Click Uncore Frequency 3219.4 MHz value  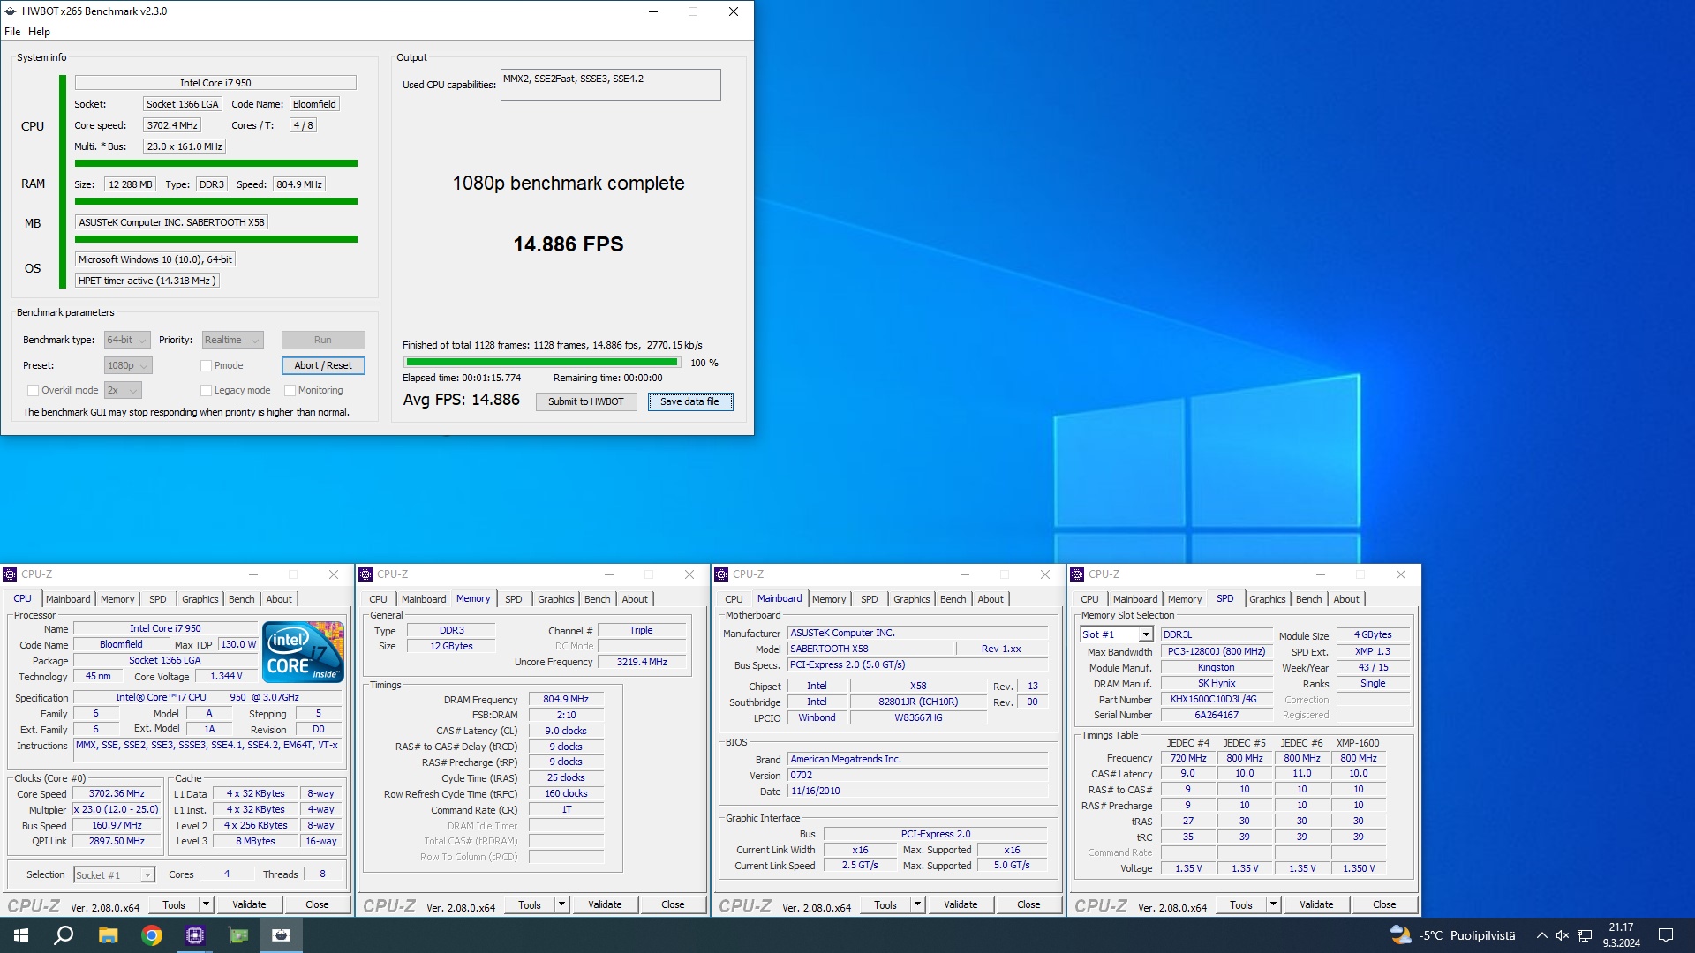(x=642, y=662)
